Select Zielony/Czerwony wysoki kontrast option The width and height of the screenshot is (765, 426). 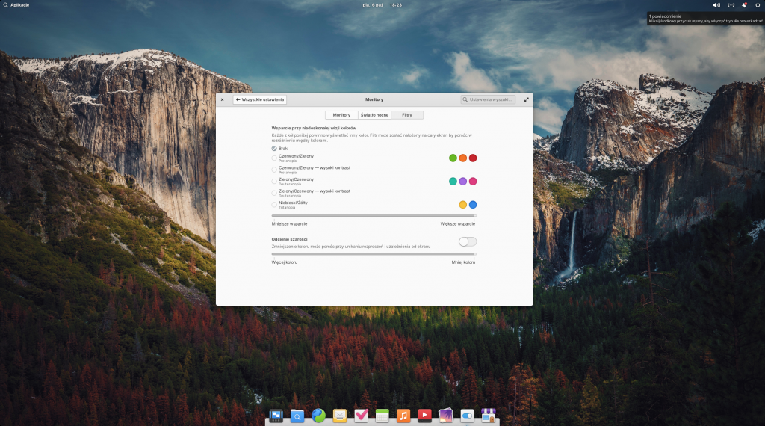point(311,194)
